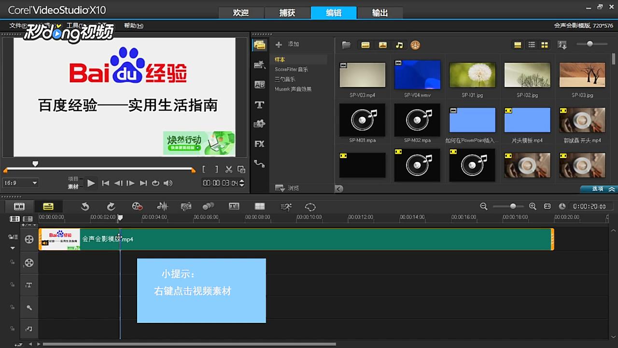Switch library to thumbnail view
The width and height of the screenshot is (618, 348).
(545, 45)
